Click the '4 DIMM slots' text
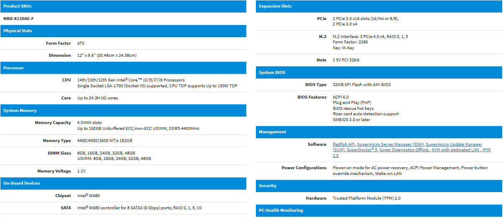 pyautogui.click(x=89, y=123)
